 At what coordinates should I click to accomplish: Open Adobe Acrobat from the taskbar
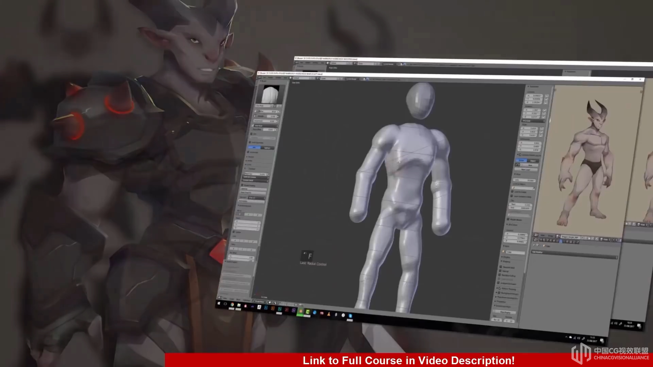(x=287, y=310)
